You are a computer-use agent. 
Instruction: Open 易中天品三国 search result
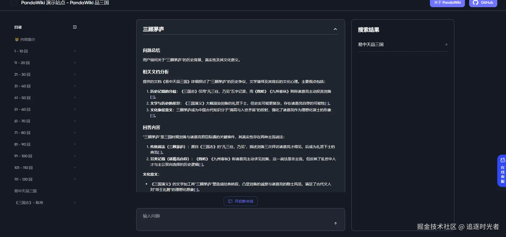coord(403,44)
